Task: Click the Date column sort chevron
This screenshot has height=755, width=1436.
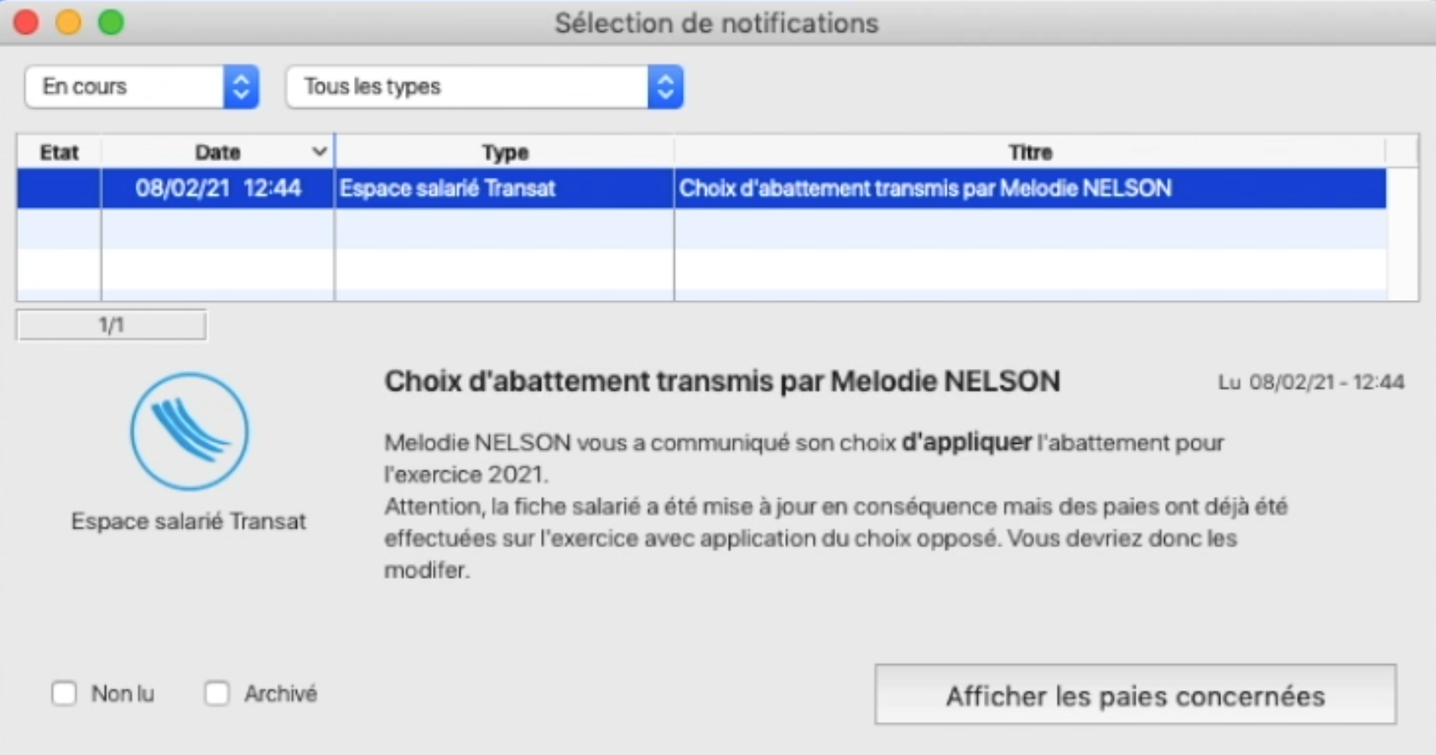Action: pos(319,152)
